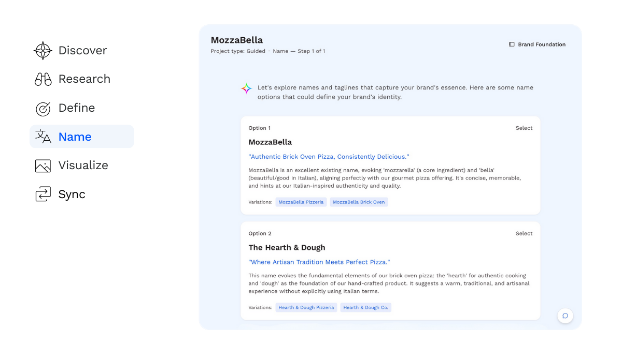Choose the MozzaBella Pizzeria variation
622x344 pixels.
[x=301, y=202]
